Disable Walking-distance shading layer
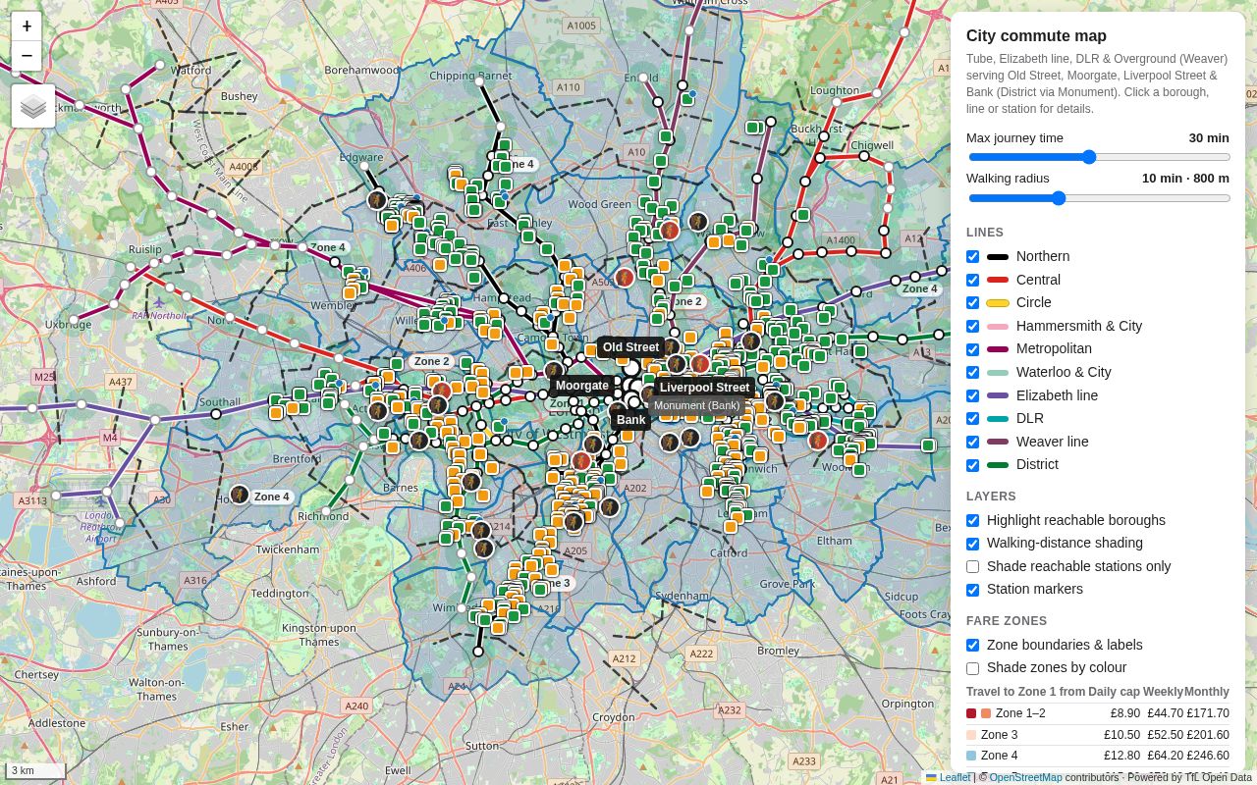 pos(972,544)
